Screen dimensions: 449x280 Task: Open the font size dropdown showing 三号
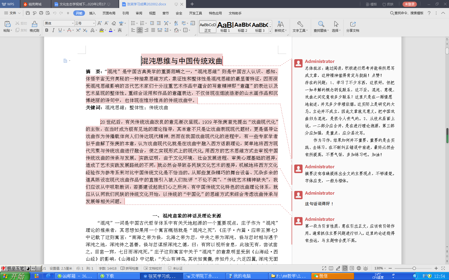point(94,23)
